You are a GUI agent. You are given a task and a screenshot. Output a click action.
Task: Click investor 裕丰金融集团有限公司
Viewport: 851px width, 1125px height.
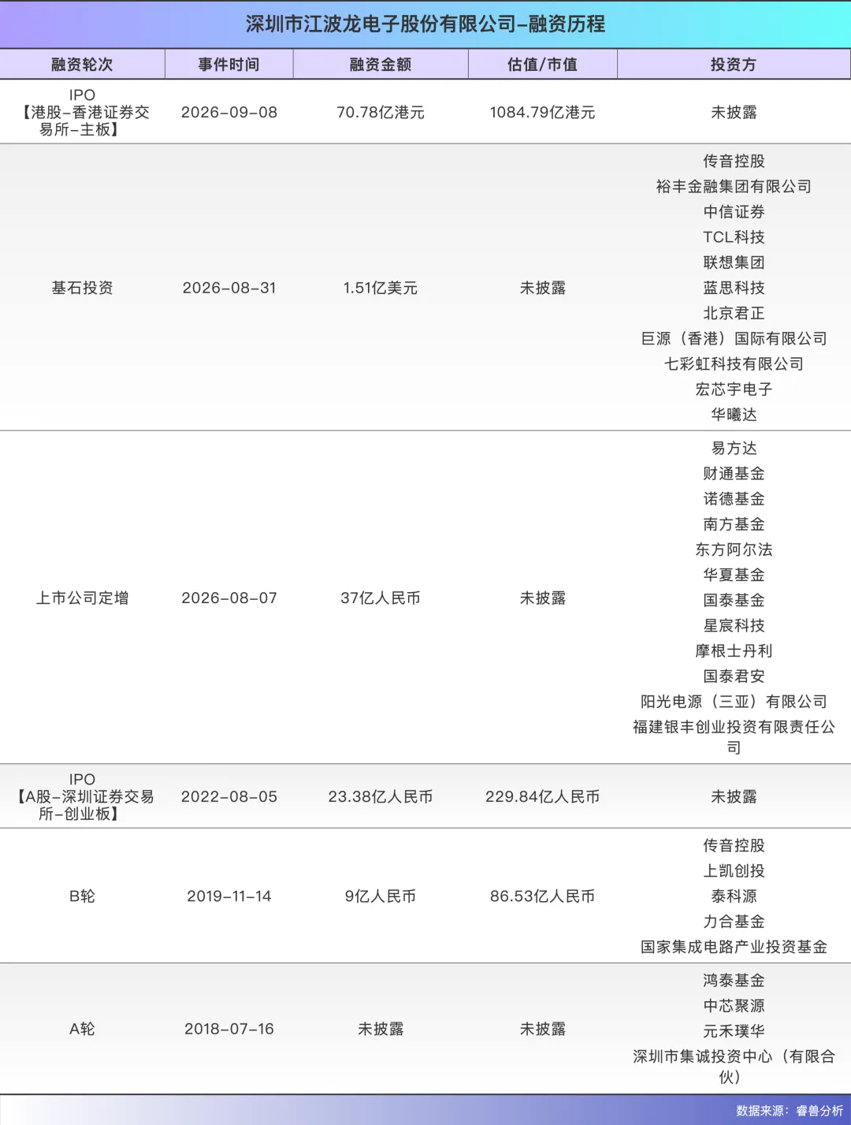click(x=734, y=186)
